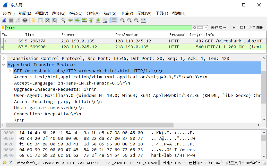Jump to the first packet

tap(91, 20)
